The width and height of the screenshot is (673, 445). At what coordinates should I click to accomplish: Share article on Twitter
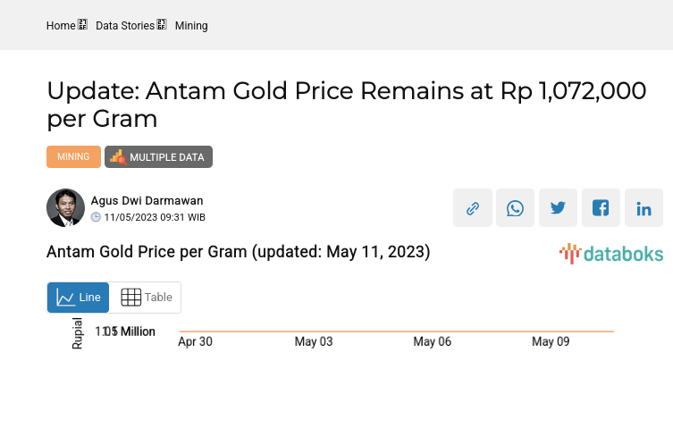[x=558, y=208]
